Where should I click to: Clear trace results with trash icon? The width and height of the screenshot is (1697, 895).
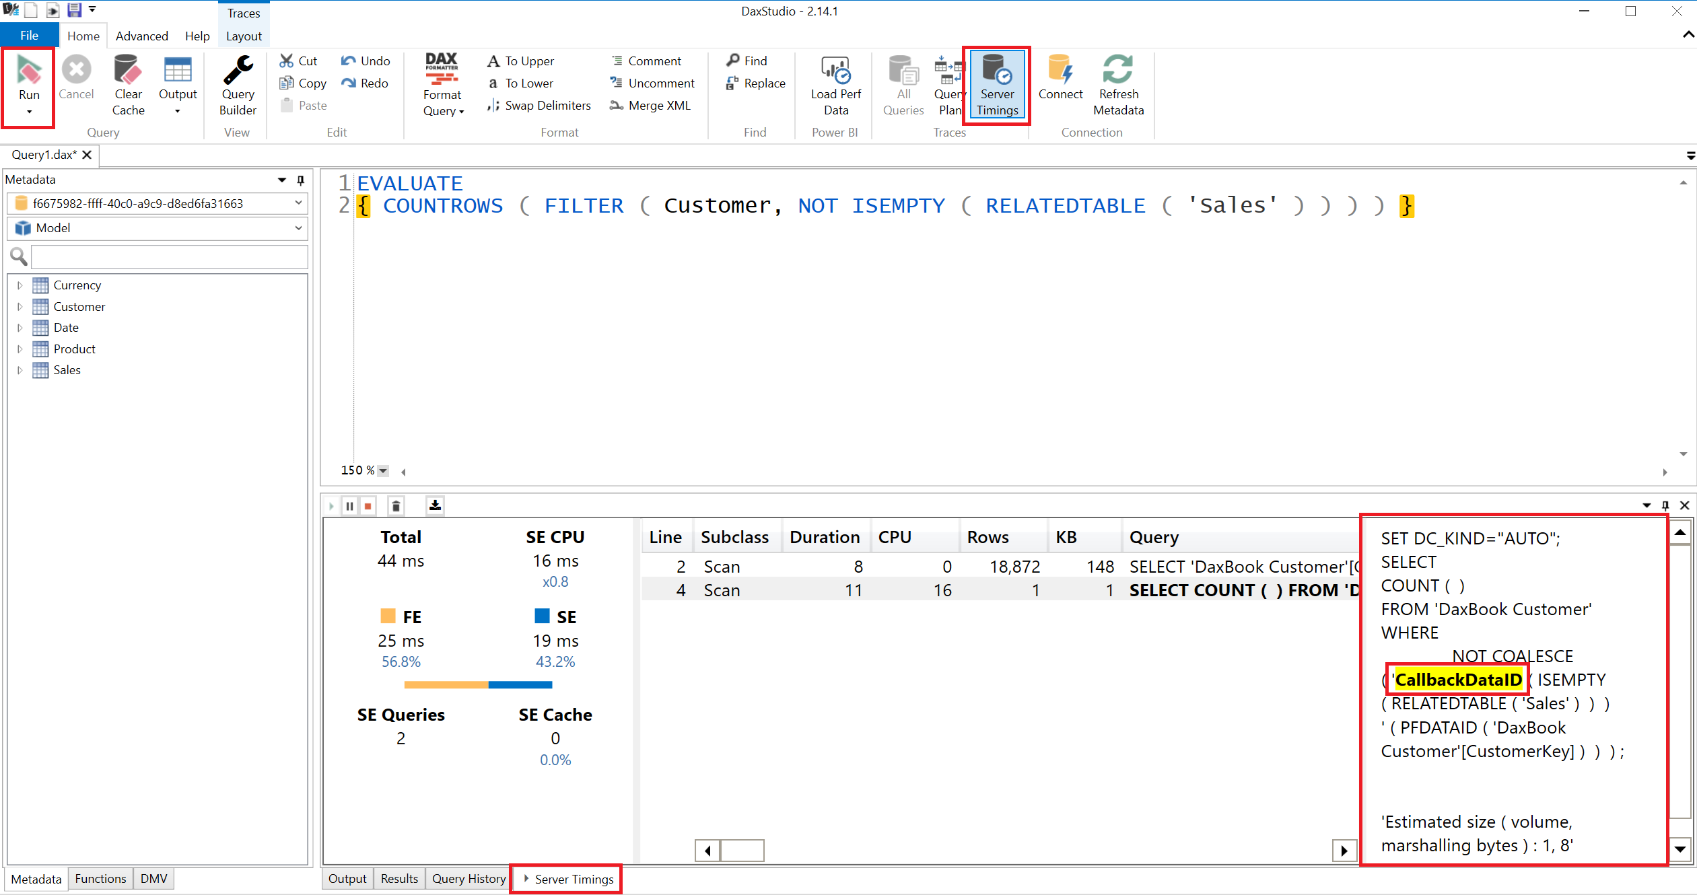(396, 506)
